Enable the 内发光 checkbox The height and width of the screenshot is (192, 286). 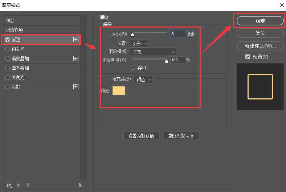pyautogui.click(x=8, y=49)
